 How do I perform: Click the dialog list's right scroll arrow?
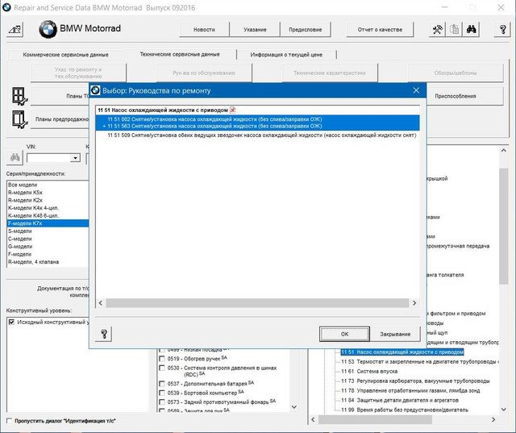pyautogui.click(x=414, y=302)
